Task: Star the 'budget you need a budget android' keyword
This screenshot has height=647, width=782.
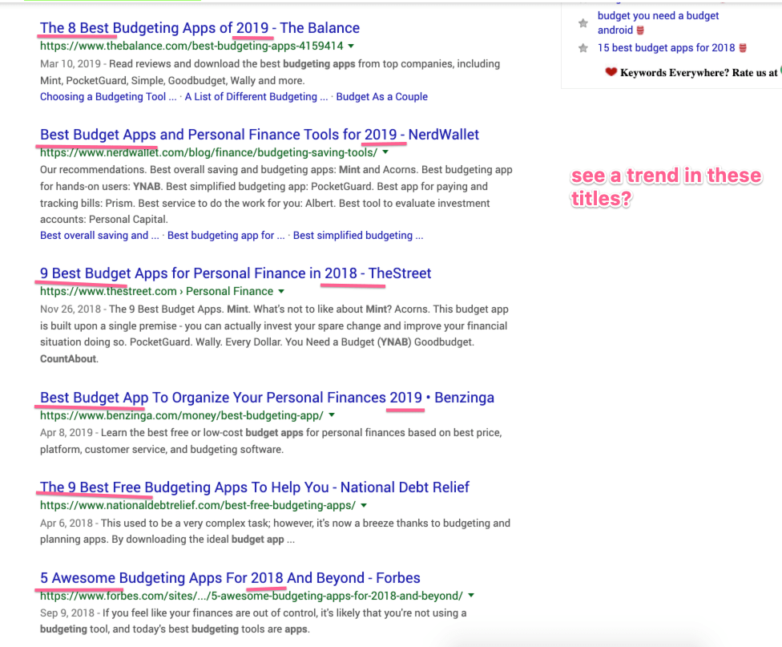Action: tap(582, 23)
